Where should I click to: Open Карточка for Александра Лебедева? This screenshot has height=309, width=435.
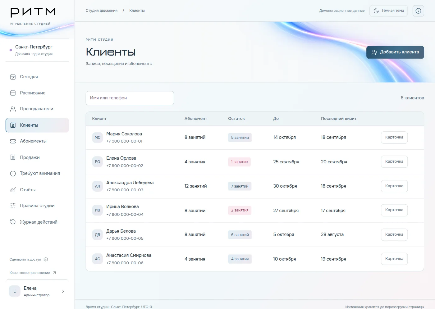tap(394, 186)
